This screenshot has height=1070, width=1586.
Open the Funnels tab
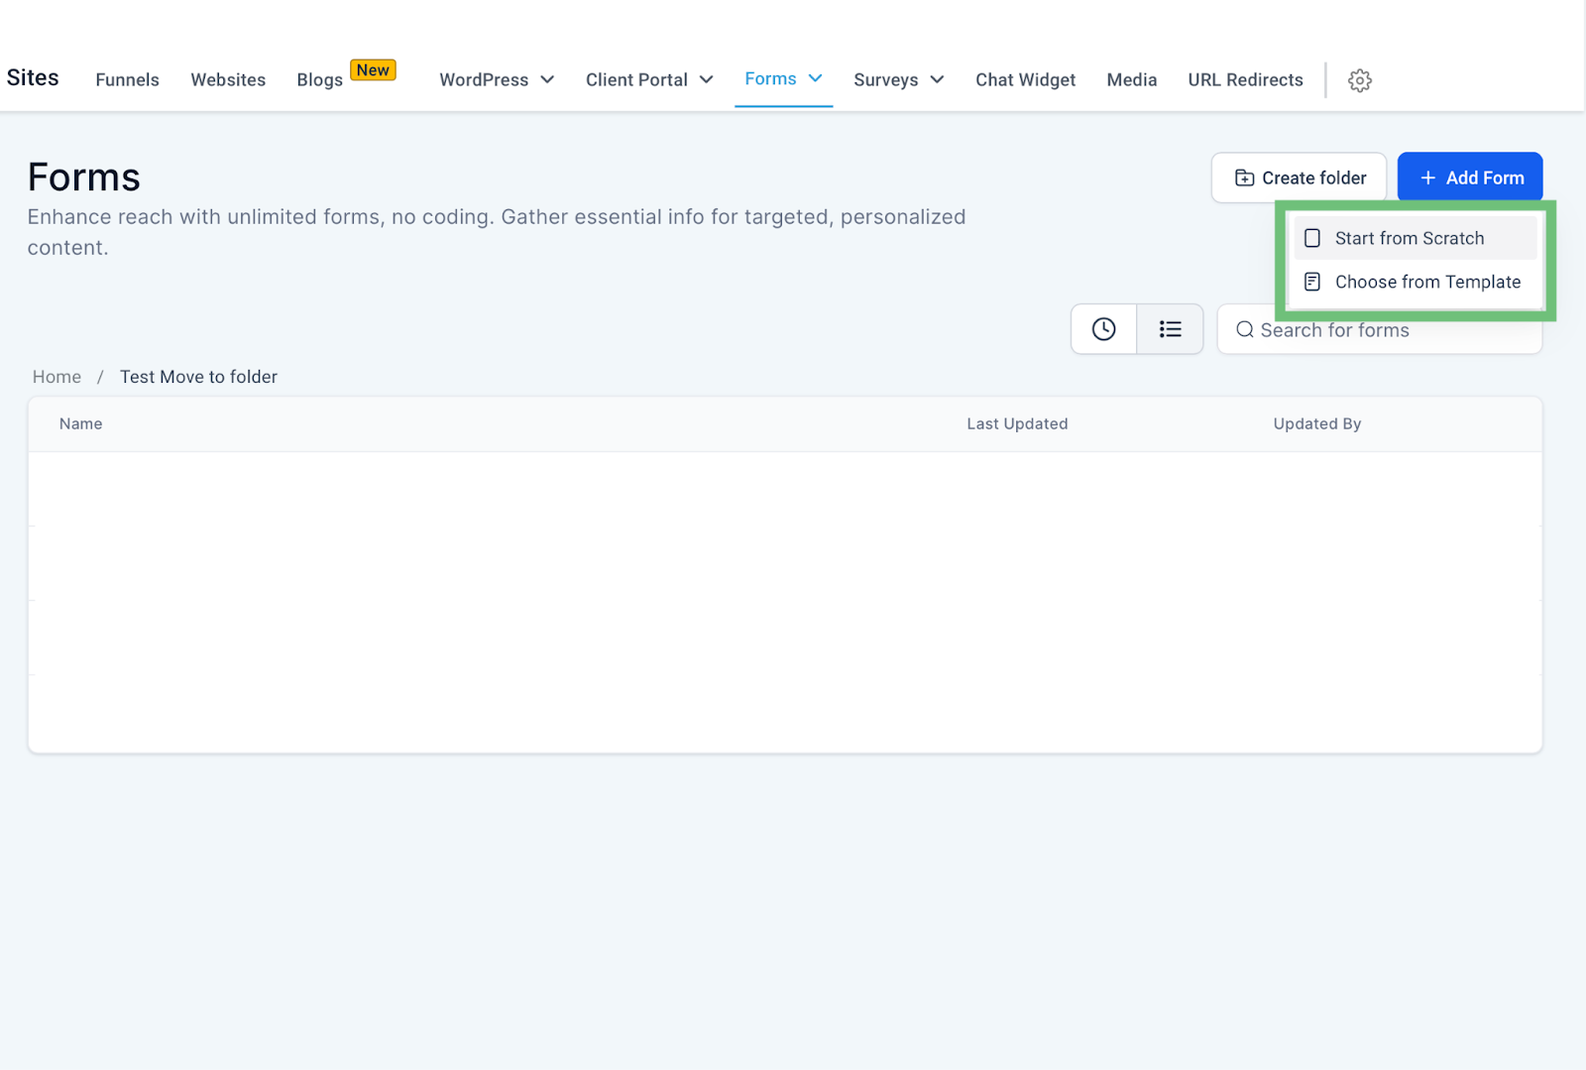click(x=127, y=80)
